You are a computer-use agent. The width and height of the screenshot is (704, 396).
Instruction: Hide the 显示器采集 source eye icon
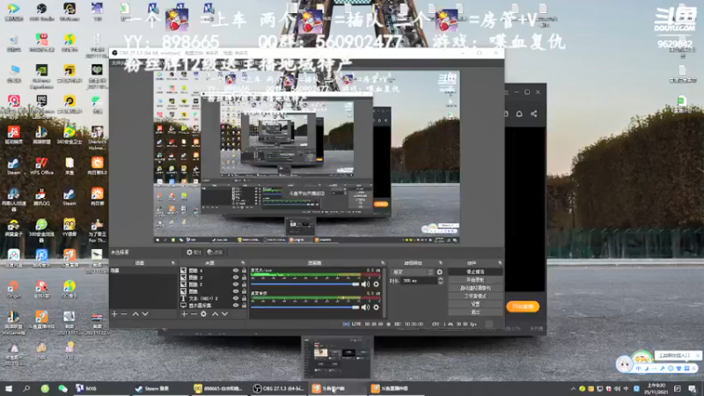[236, 304]
